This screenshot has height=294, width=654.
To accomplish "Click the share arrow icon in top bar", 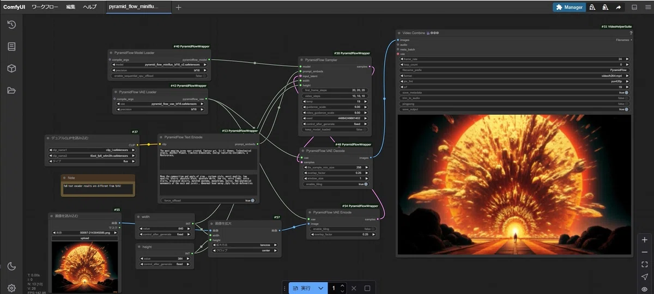I will pos(618,7).
